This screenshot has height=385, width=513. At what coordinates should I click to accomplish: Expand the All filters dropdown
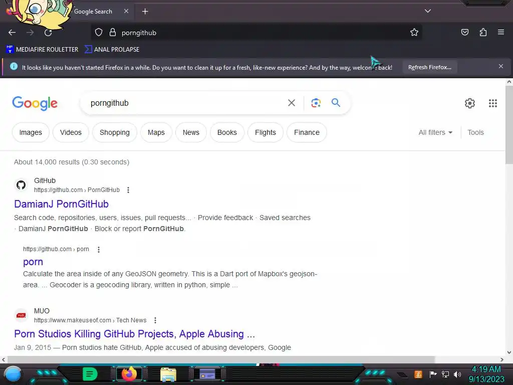pyautogui.click(x=435, y=132)
